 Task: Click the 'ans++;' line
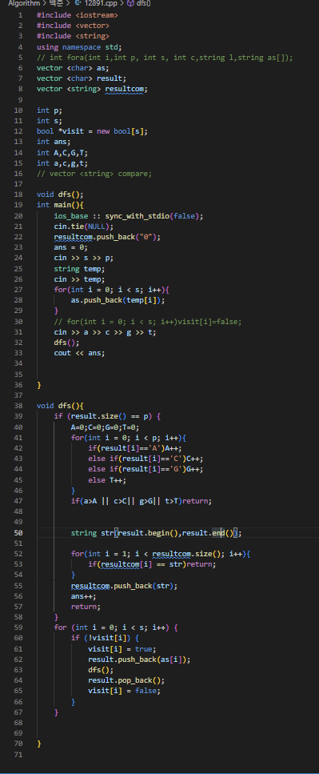[x=84, y=596]
